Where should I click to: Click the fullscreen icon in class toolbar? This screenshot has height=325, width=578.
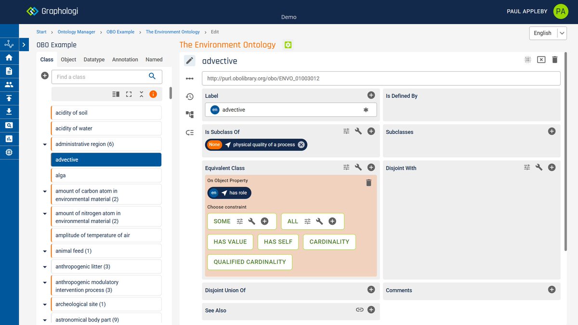129,94
